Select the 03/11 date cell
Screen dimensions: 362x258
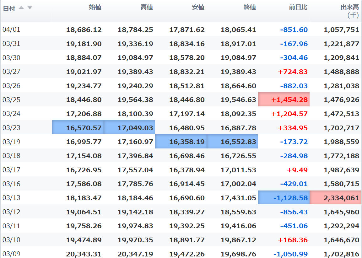point(11,226)
